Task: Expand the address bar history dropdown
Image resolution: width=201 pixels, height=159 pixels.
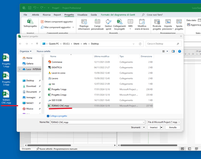Action: (x=134, y=44)
